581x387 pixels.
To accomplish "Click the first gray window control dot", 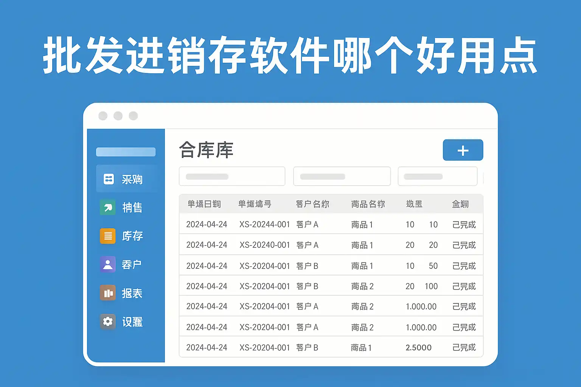I will [x=103, y=116].
